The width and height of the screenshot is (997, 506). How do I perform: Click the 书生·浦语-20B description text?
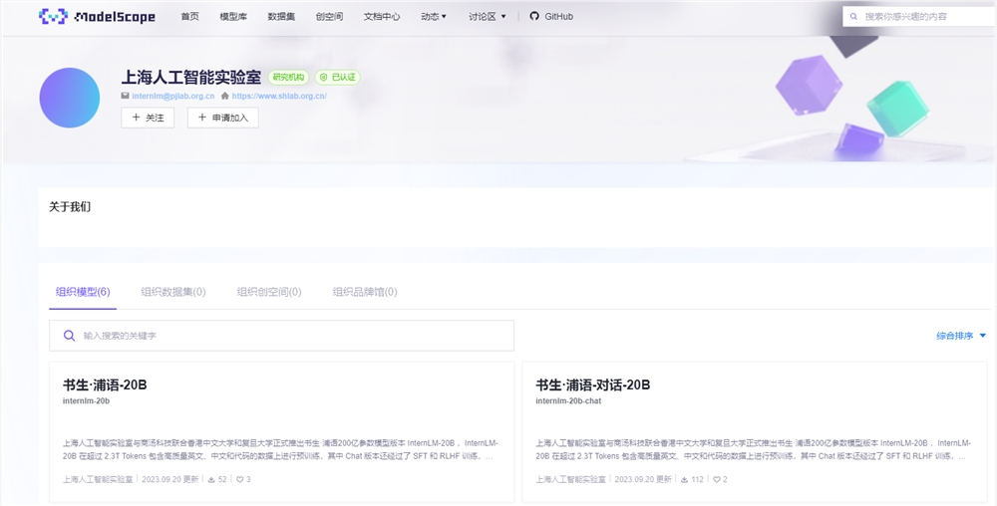tap(280, 449)
